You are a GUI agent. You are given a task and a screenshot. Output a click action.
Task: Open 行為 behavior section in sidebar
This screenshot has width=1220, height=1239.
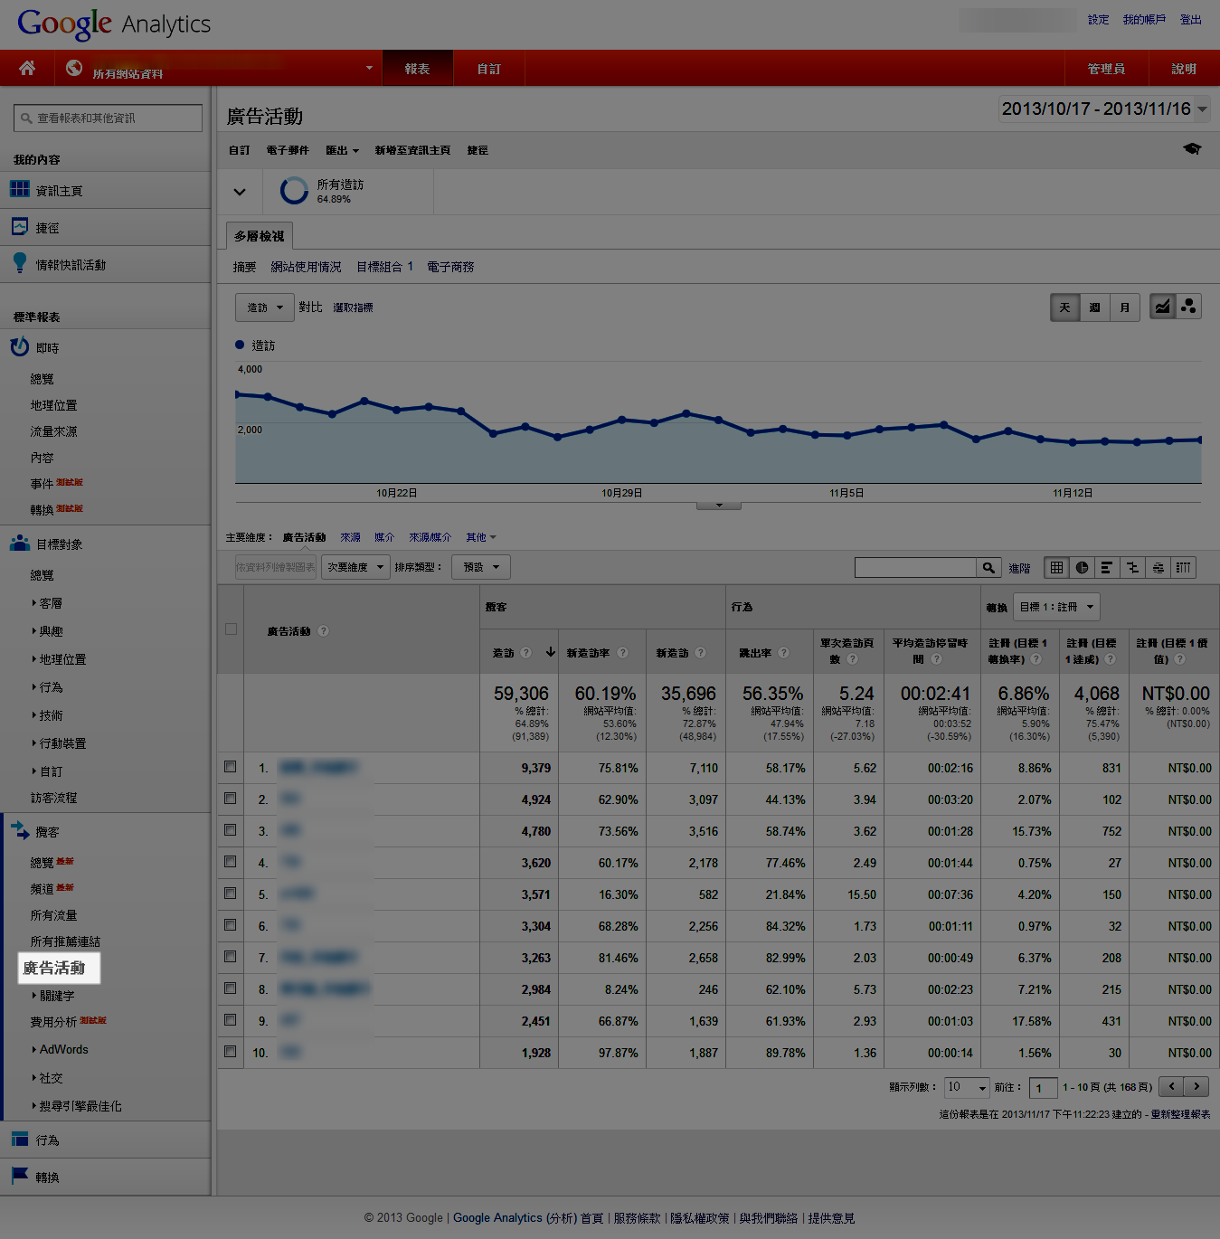[x=105, y=1140]
